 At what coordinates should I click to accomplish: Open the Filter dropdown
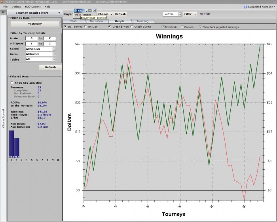click(x=190, y=14)
